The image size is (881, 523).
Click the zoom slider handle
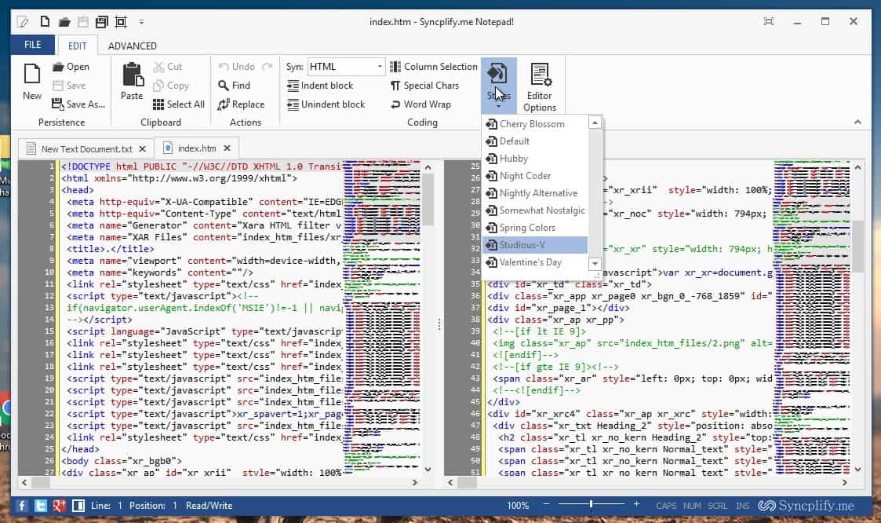click(x=591, y=504)
